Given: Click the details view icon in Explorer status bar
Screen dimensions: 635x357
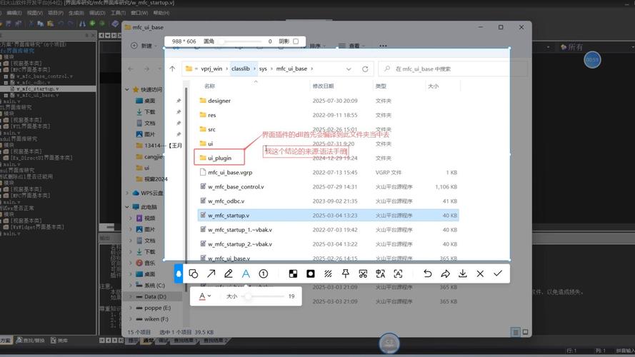Looking at the screenshot, I should coord(516,332).
